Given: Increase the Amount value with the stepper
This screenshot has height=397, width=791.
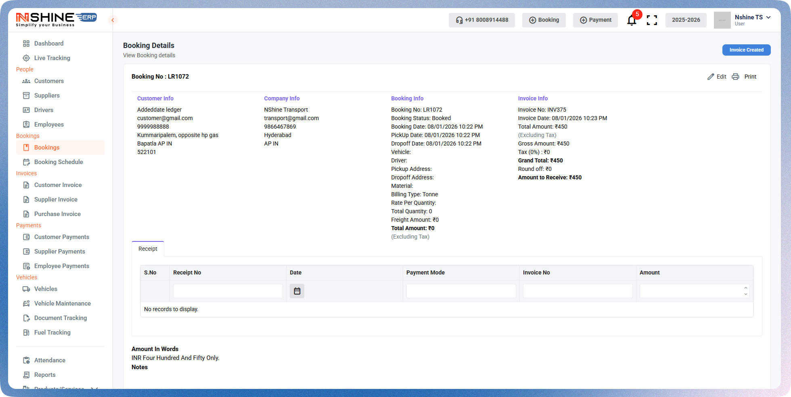Looking at the screenshot, I should point(746,288).
